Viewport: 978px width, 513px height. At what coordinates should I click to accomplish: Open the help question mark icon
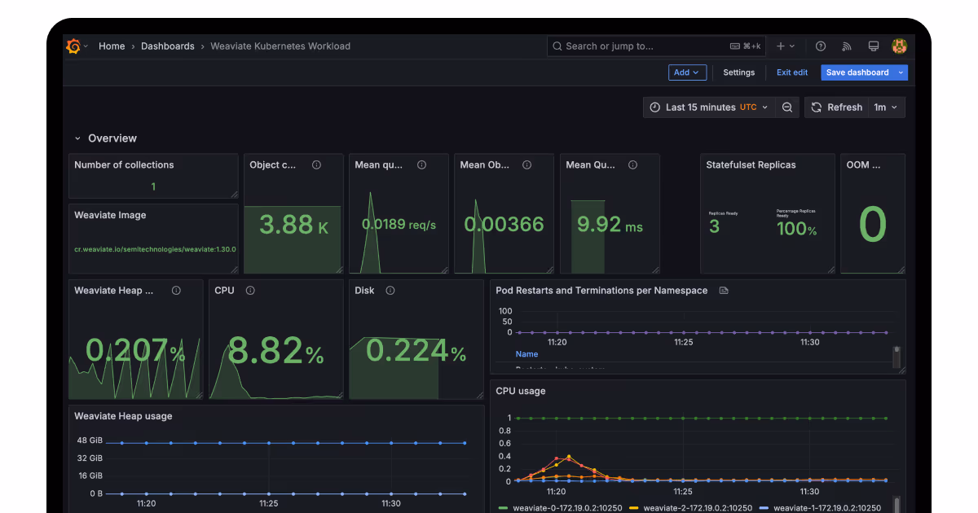[821, 46]
